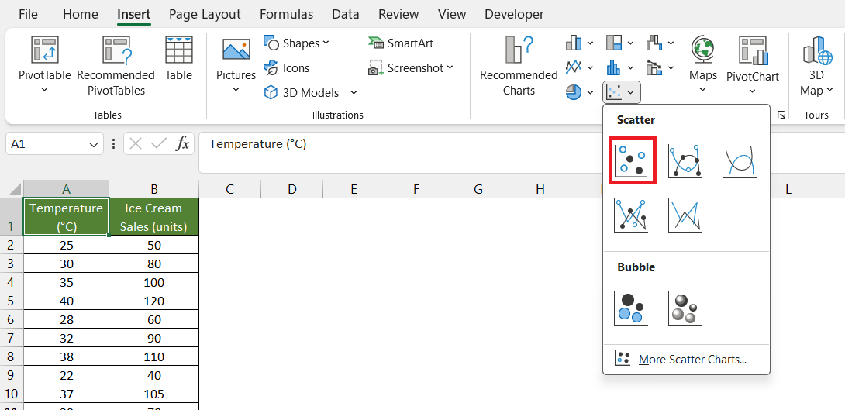The image size is (845, 410).
Task: Click the formula bar Cancel X
Action: pyautogui.click(x=136, y=144)
